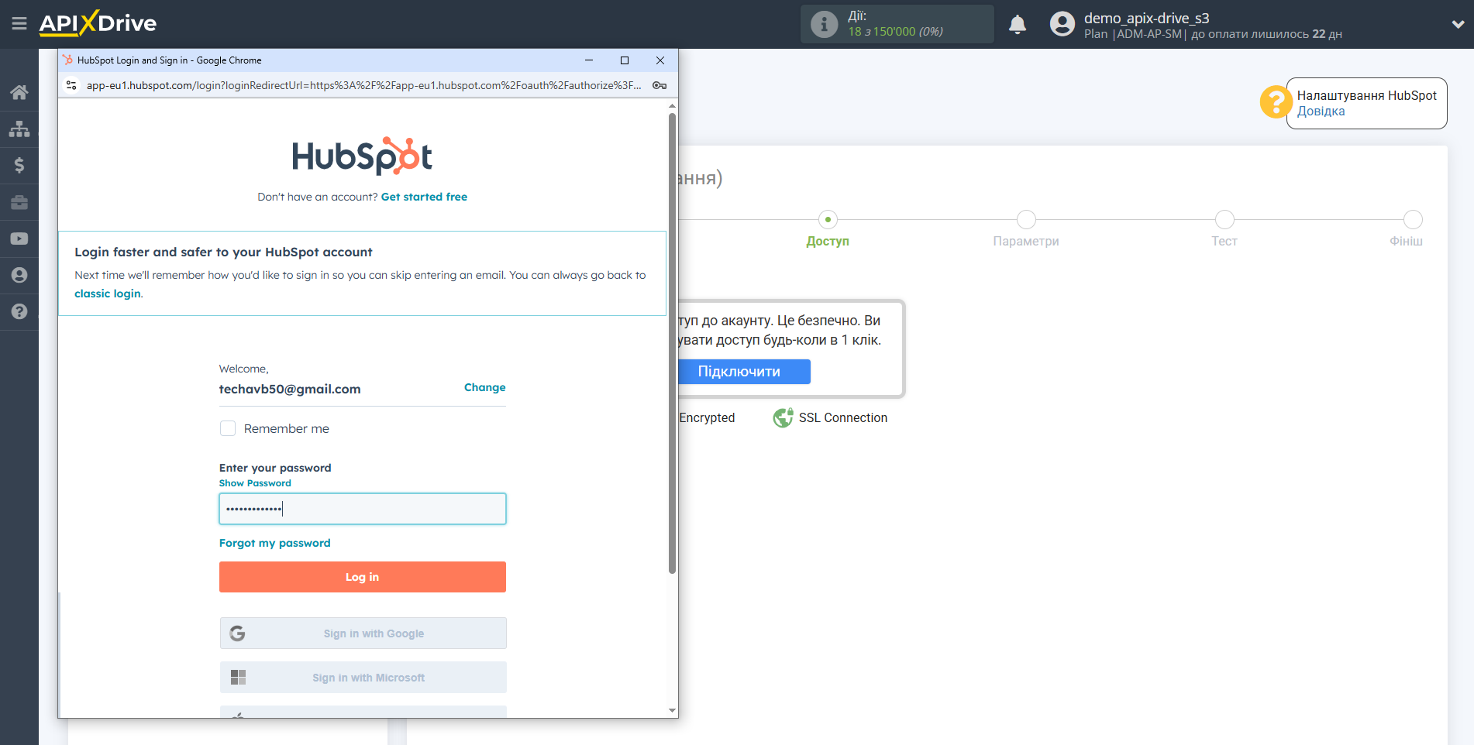1474x745 pixels.
Task: Click the ApiX-Drive logo
Action: pos(98,23)
